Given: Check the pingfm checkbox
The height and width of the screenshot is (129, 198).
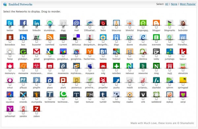Looking at the screenshot, I should tap(37, 84).
